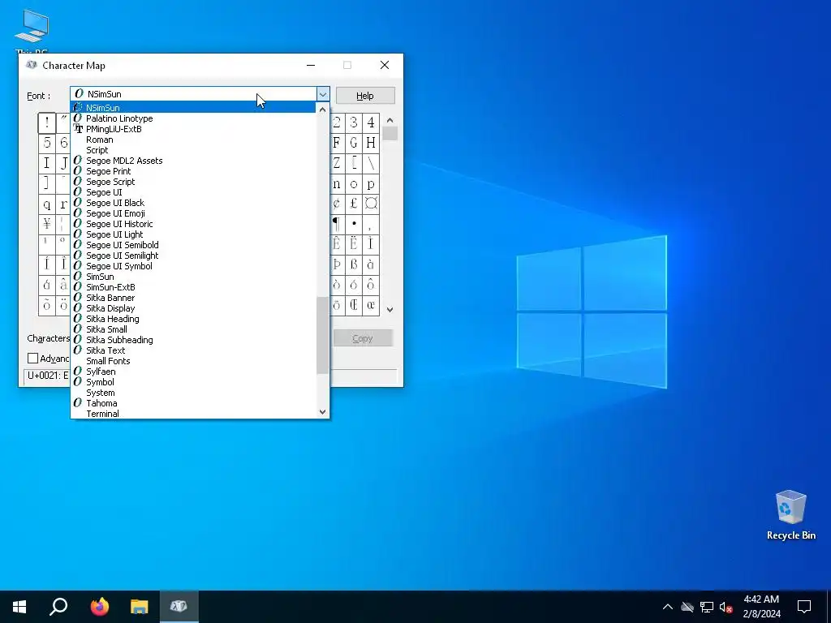Open File Explorer from taskbar

(140, 607)
